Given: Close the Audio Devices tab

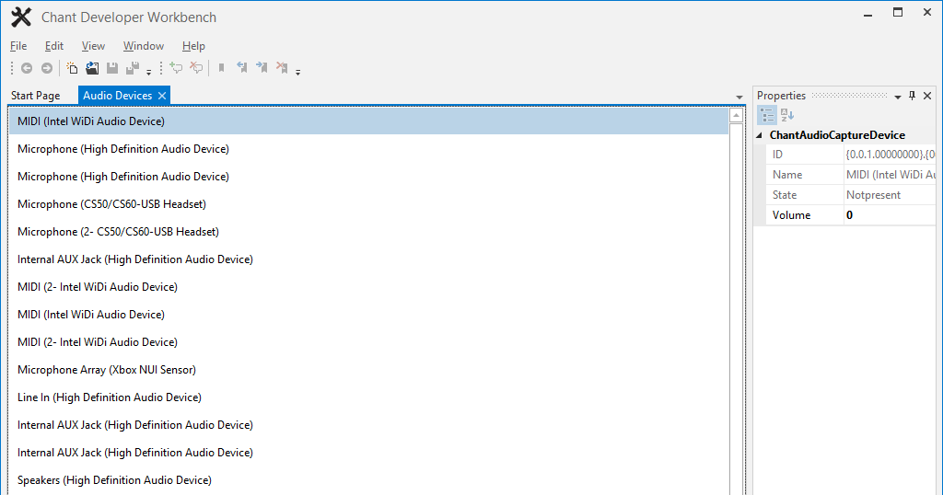Looking at the screenshot, I should point(162,96).
